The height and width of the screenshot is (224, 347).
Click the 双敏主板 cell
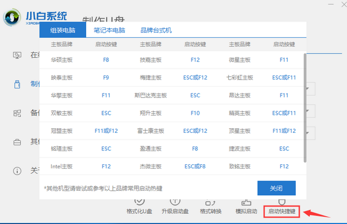61,113
